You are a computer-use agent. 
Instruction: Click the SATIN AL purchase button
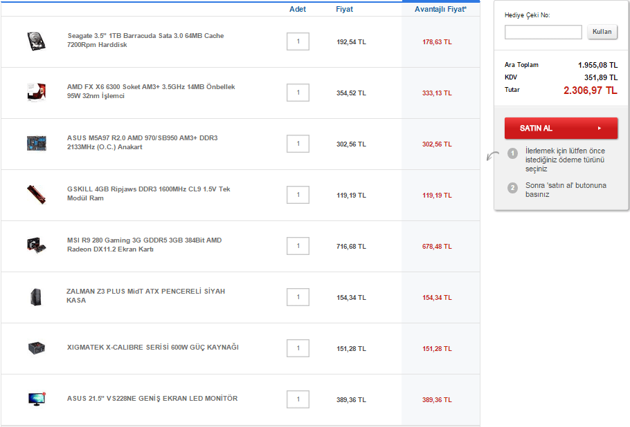click(x=561, y=129)
